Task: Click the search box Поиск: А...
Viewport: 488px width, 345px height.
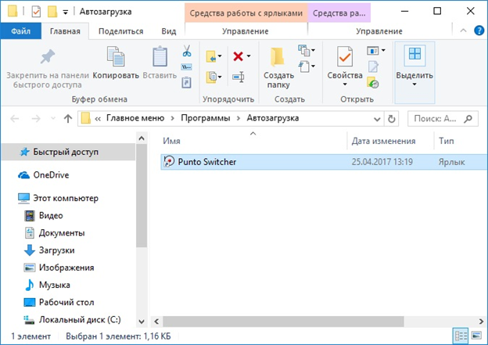Action: (443, 119)
